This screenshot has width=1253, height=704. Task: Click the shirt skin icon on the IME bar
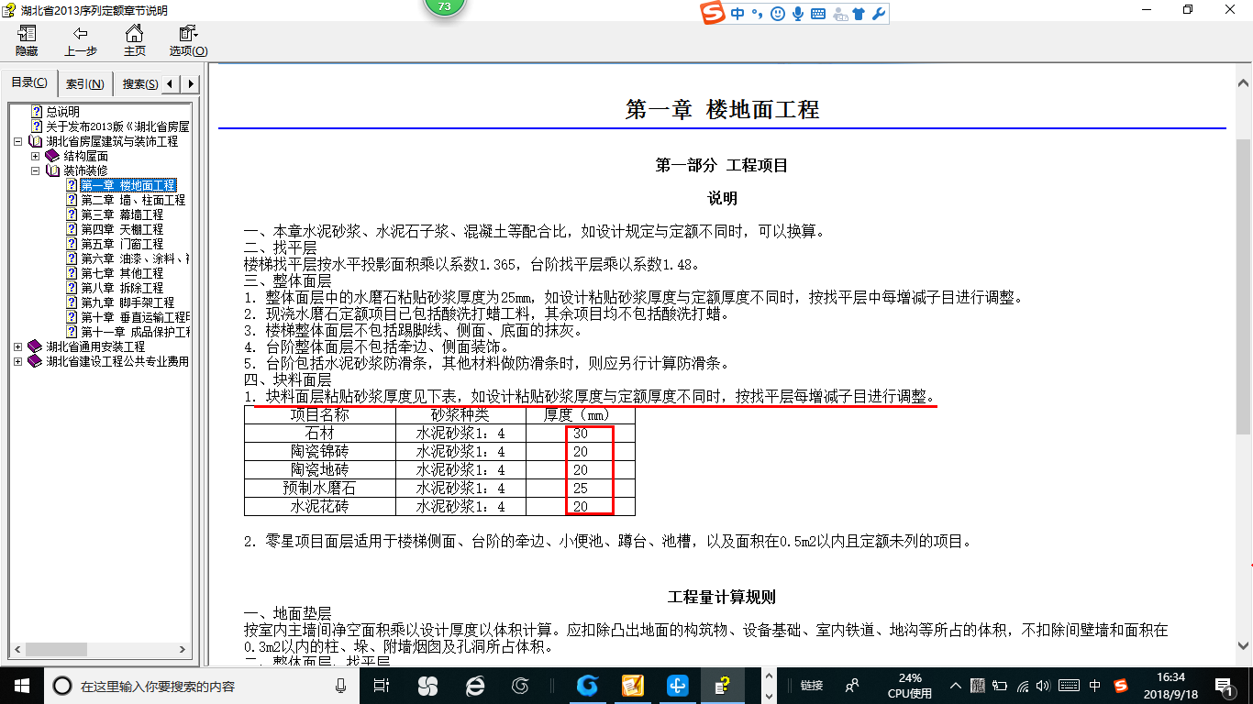tap(859, 14)
